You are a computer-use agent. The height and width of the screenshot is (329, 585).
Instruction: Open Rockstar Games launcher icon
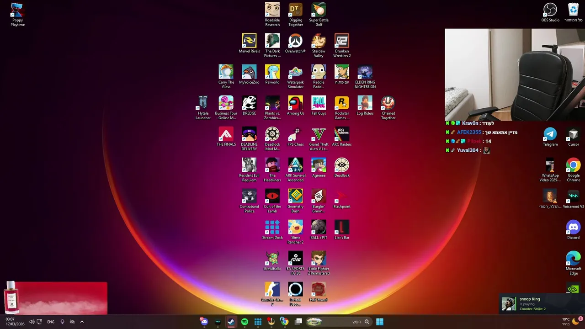tap(342, 108)
